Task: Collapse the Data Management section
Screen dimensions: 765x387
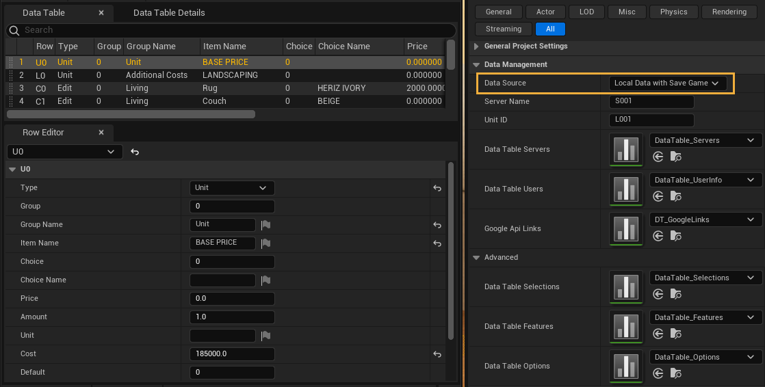Action: (477, 65)
